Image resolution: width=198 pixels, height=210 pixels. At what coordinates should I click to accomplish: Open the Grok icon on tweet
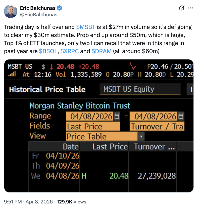(x=181, y=8)
